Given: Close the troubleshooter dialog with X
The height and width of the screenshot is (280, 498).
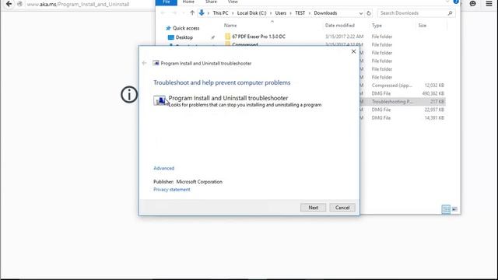Looking at the screenshot, I should coord(353,51).
